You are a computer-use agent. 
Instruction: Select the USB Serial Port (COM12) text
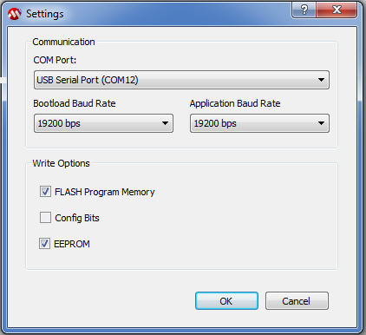[x=88, y=80]
